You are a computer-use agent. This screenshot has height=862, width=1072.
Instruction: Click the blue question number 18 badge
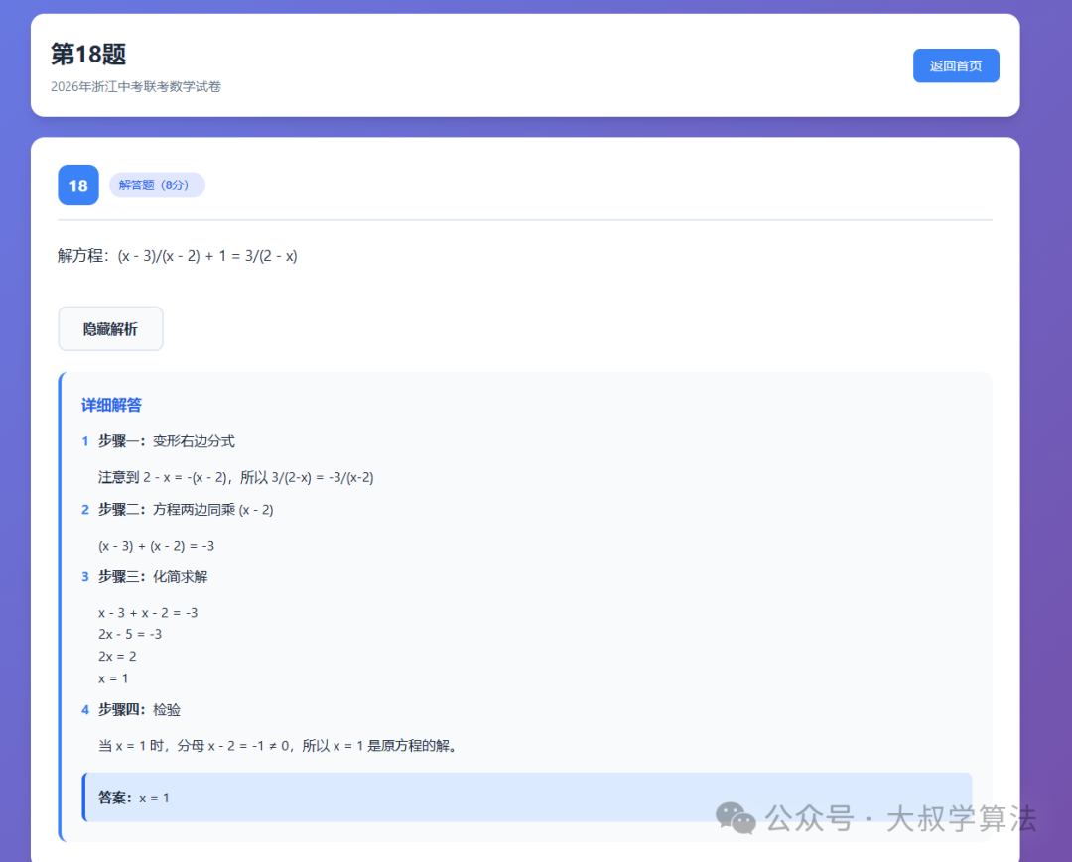point(77,185)
